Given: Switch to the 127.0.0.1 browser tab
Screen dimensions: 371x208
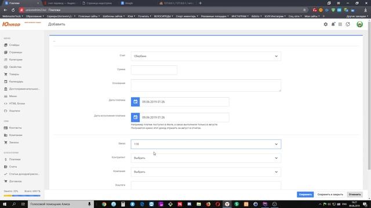Looking at the screenshot, I should point(176,3).
